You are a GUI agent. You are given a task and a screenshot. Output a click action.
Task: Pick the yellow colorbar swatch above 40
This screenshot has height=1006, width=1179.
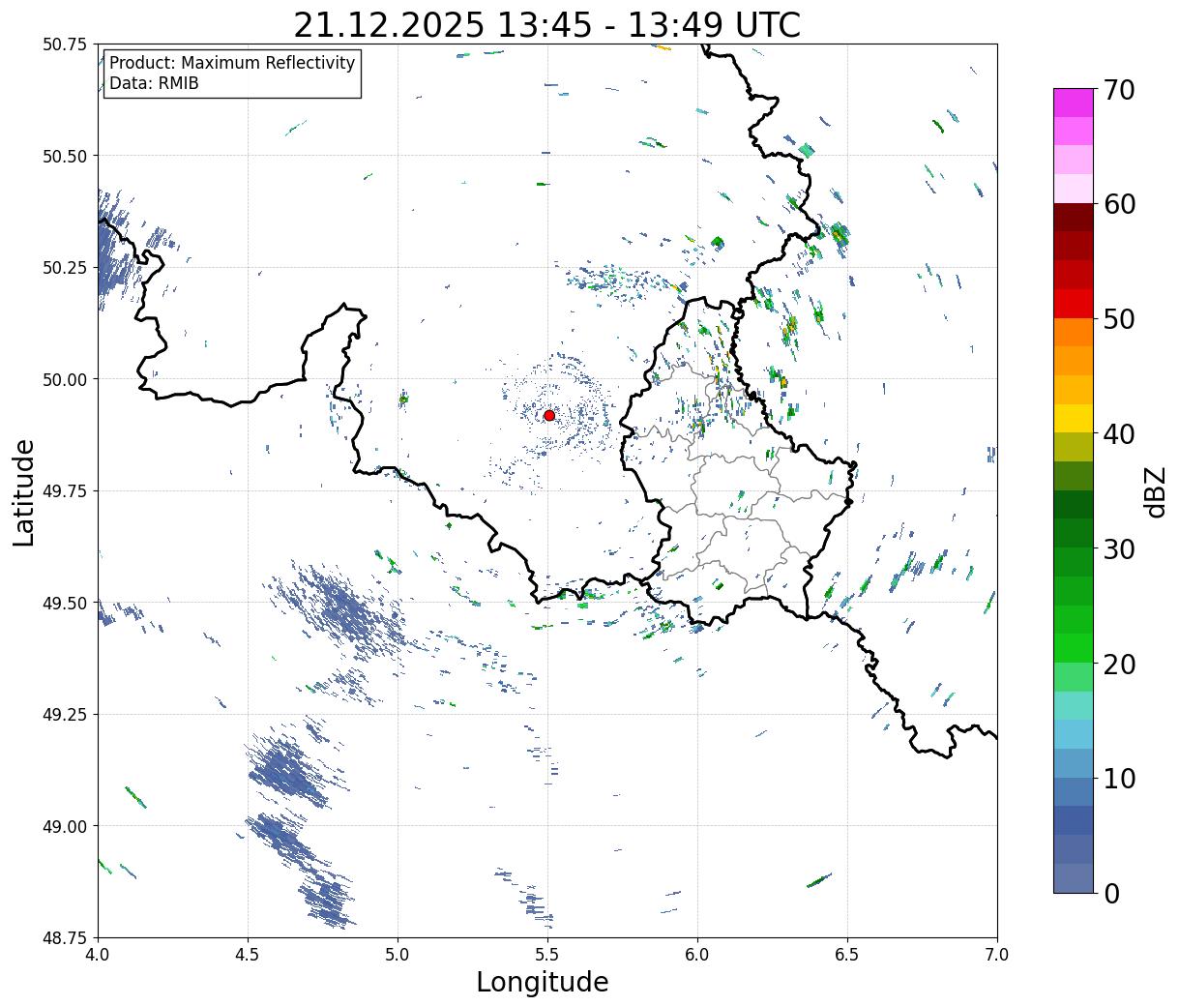coord(1074,418)
